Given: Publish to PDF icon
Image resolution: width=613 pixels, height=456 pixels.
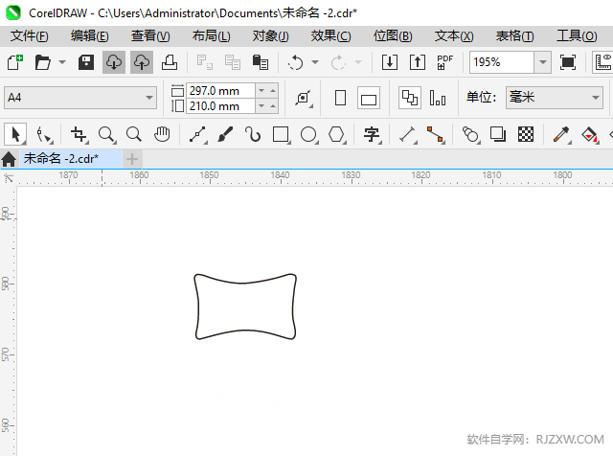Looking at the screenshot, I should click(444, 62).
